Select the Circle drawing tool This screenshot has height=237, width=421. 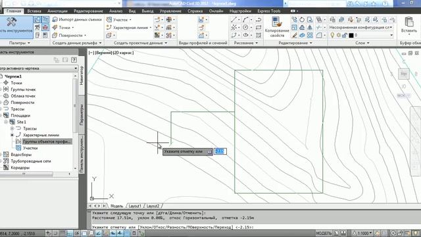pos(245,28)
